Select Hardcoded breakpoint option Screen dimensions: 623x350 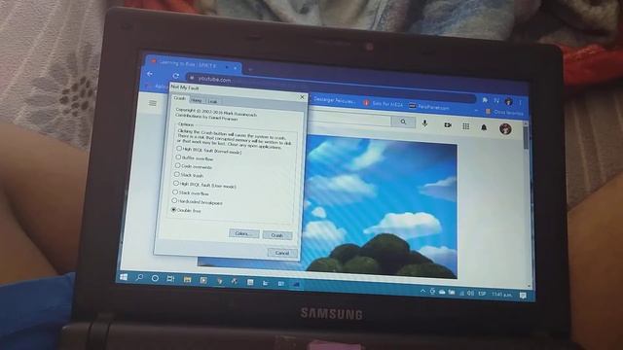pyautogui.click(x=197, y=202)
